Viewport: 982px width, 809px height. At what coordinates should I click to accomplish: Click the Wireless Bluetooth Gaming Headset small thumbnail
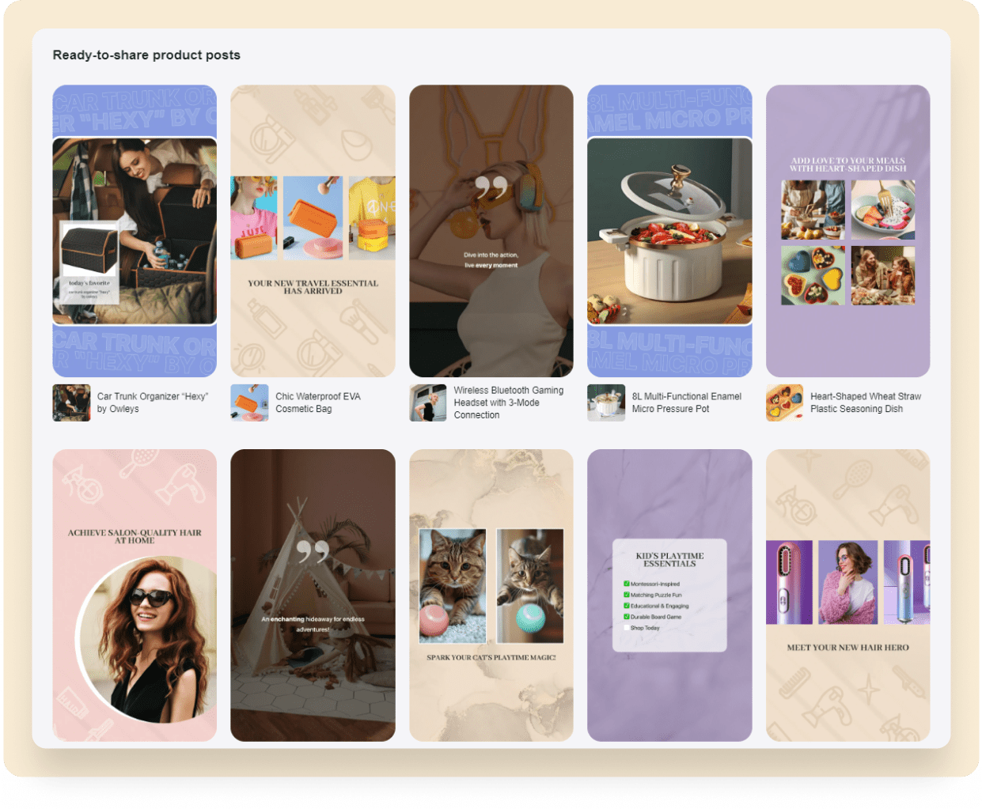(428, 403)
